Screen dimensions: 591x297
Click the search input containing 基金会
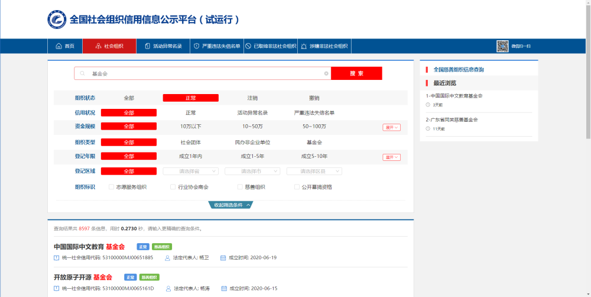point(202,73)
